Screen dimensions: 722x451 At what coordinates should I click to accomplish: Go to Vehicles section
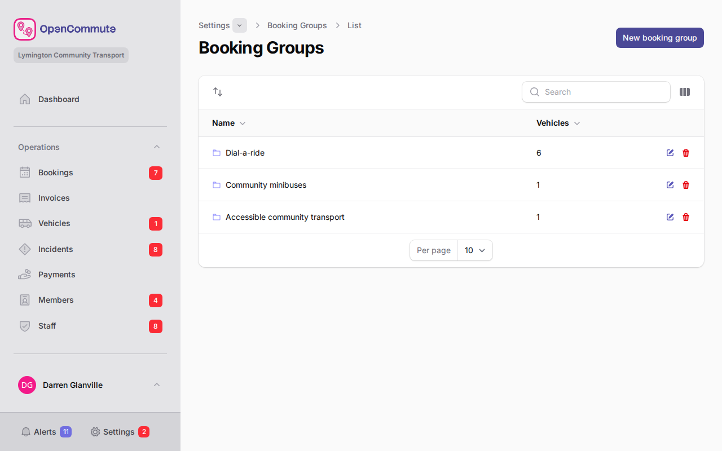(90, 223)
